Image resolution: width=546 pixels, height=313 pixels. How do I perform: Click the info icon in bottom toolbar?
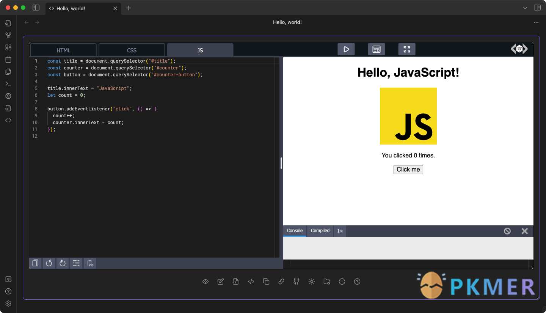342,282
